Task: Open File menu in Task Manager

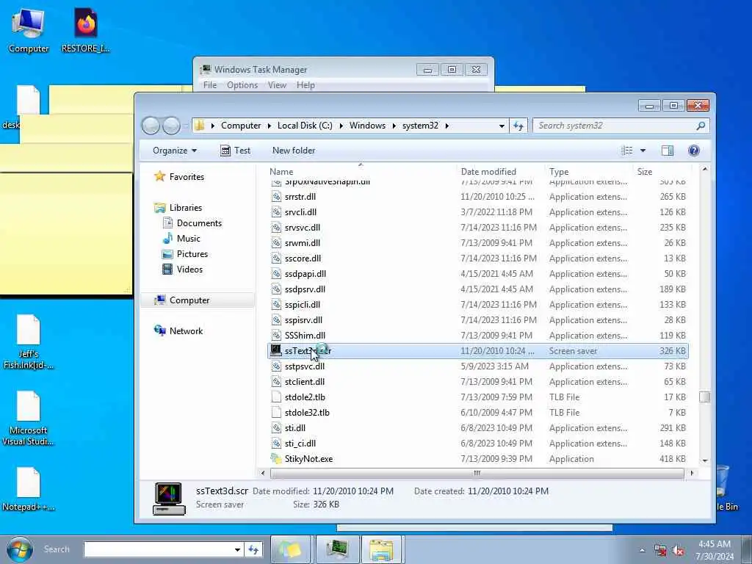Action: (x=209, y=85)
